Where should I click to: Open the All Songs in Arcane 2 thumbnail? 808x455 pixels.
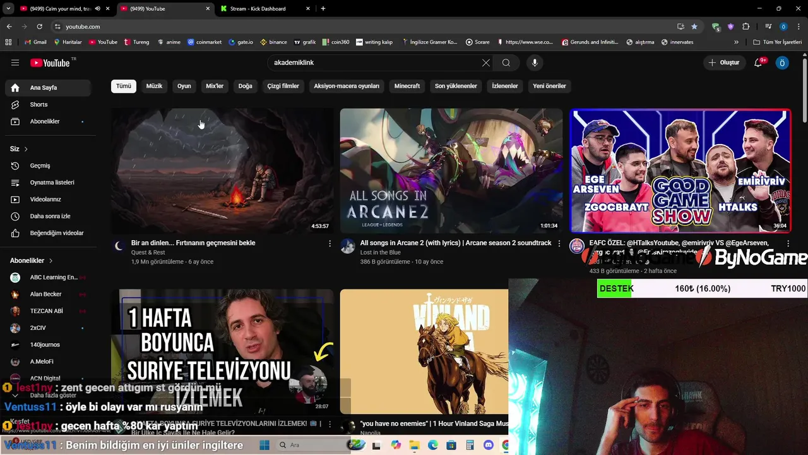click(x=451, y=171)
